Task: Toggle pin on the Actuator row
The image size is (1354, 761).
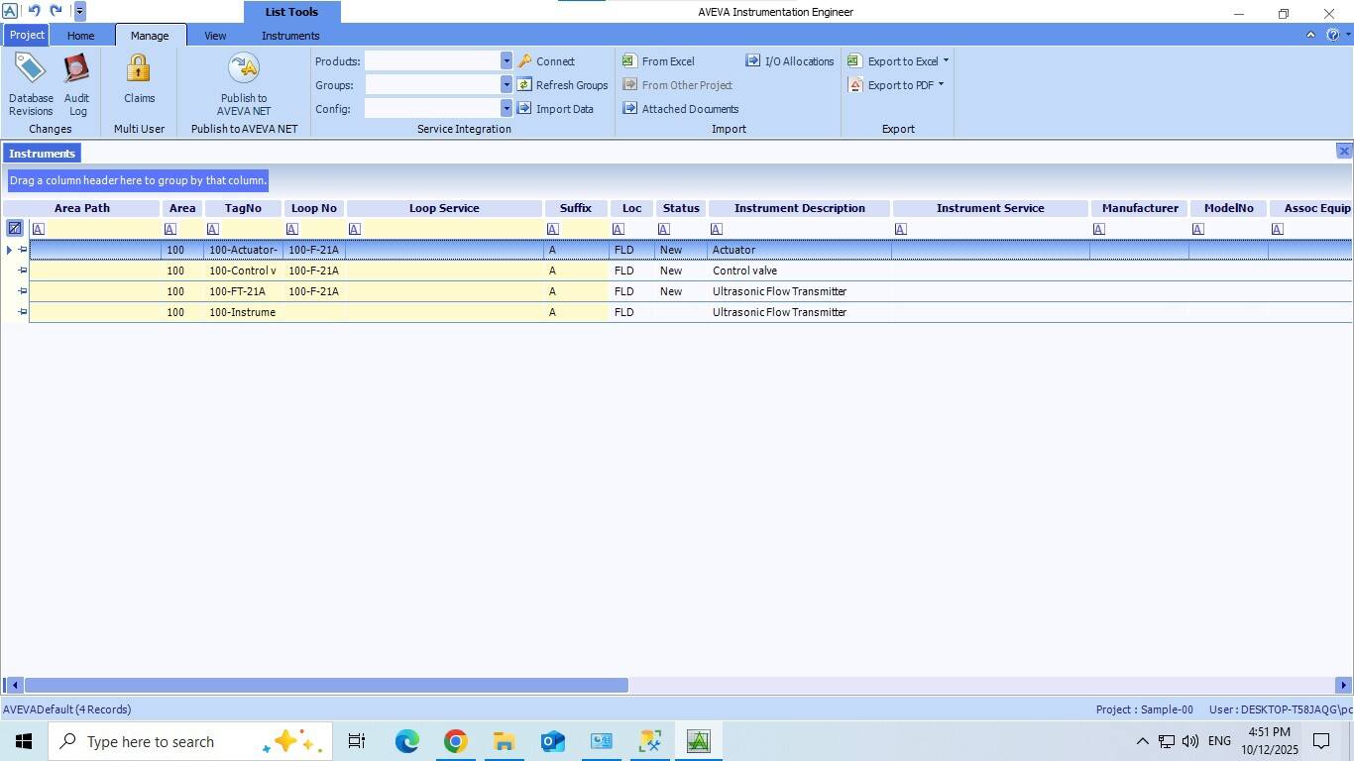Action: click(x=23, y=250)
